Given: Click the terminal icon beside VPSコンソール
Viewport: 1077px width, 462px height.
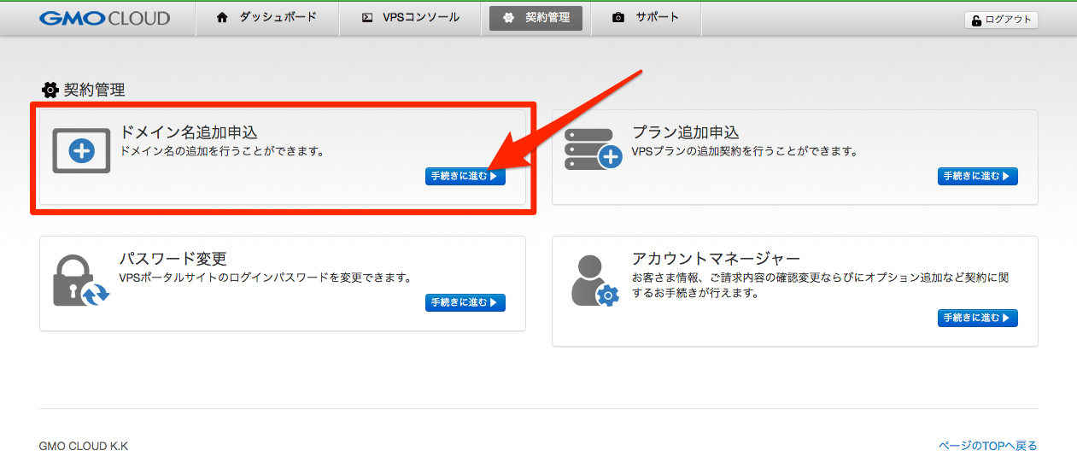Looking at the screenshot, I should click(x=367, y=18).
